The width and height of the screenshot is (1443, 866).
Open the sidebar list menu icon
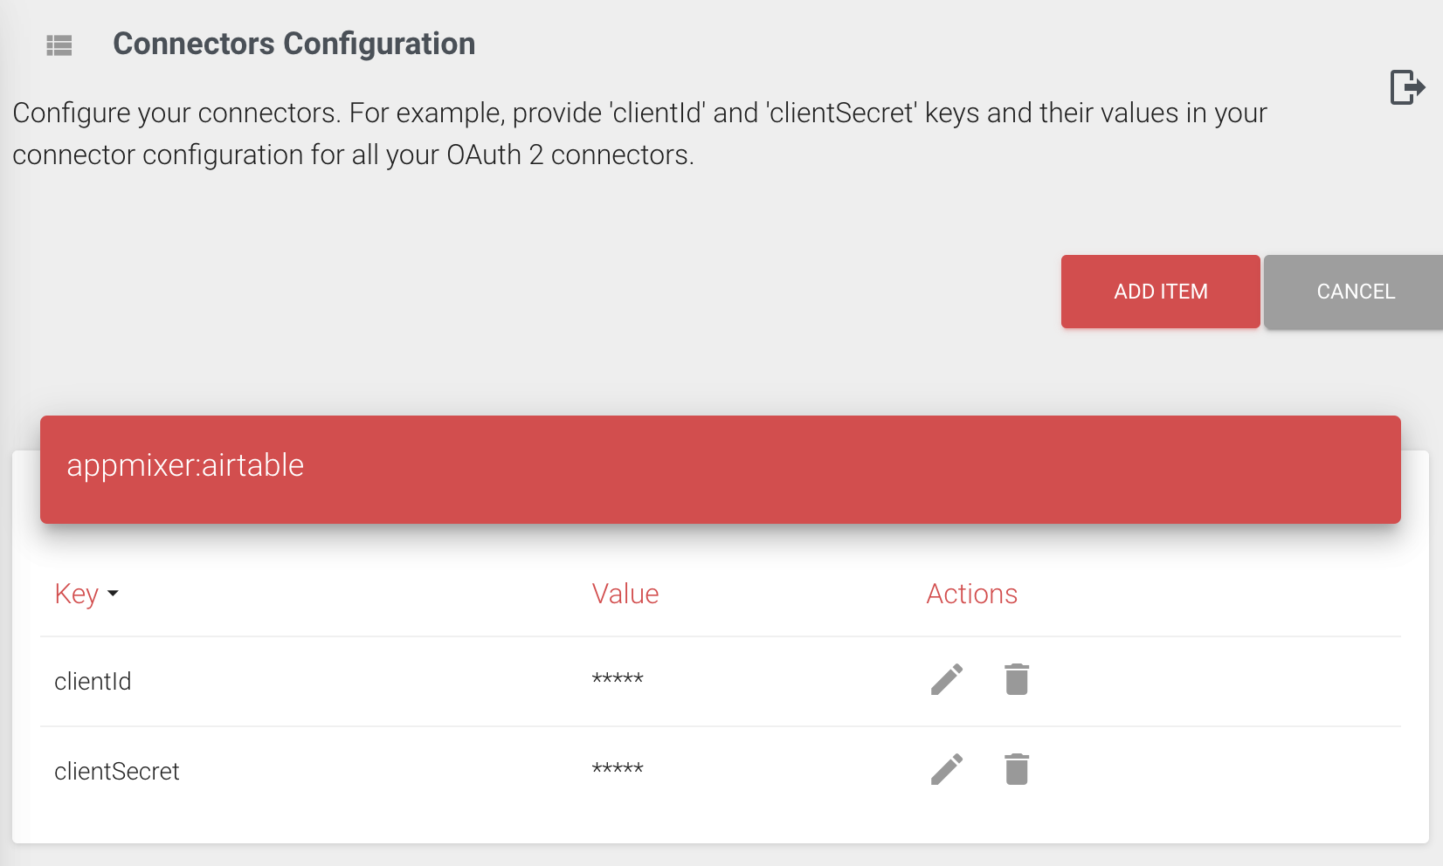click(59, 45)
